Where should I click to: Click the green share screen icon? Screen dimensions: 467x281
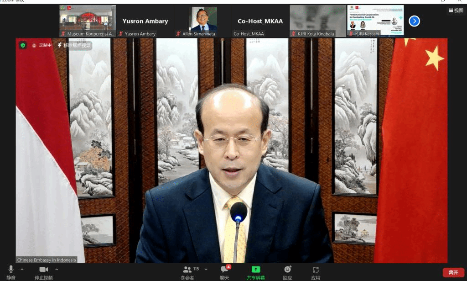256,270
